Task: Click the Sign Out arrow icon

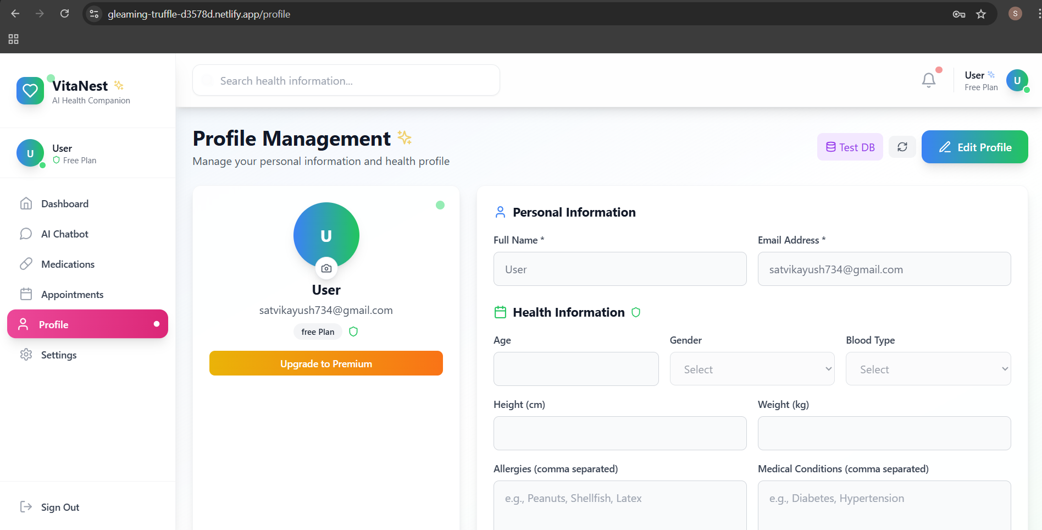Action: [x=26, y=506]
